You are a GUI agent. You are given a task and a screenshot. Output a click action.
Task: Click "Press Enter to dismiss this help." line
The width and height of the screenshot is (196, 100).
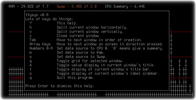[60, 86]
